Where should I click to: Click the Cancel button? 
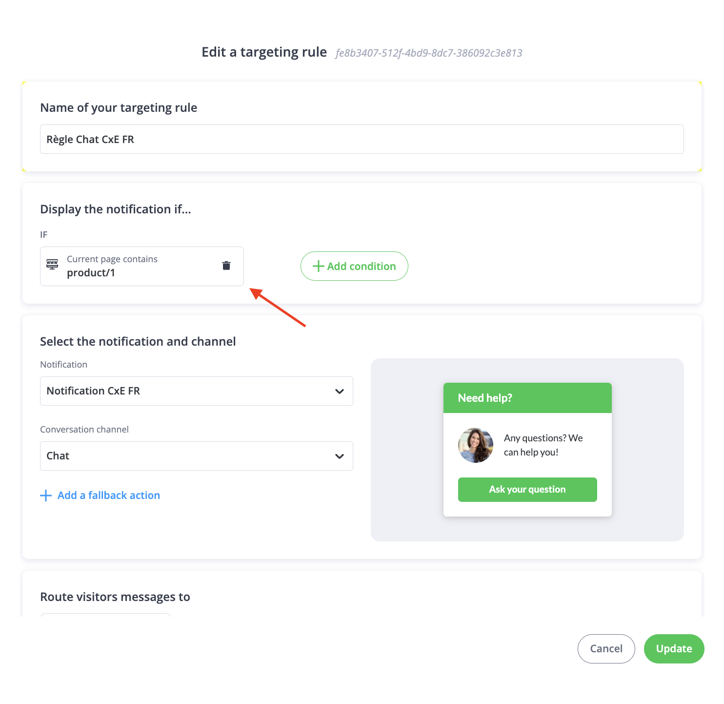point(606,649)
